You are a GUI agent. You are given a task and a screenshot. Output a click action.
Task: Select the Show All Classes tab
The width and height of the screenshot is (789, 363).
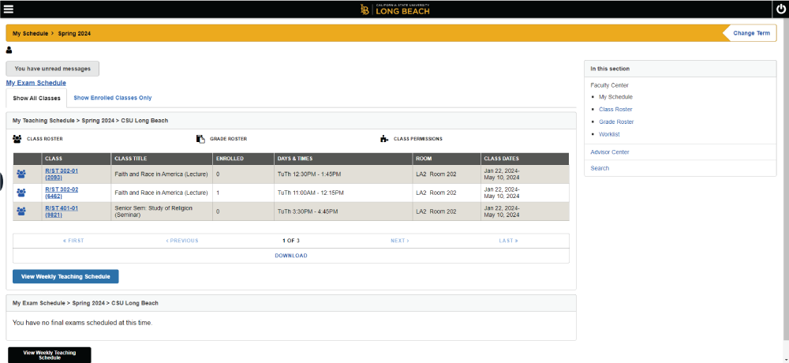[36, 98]
